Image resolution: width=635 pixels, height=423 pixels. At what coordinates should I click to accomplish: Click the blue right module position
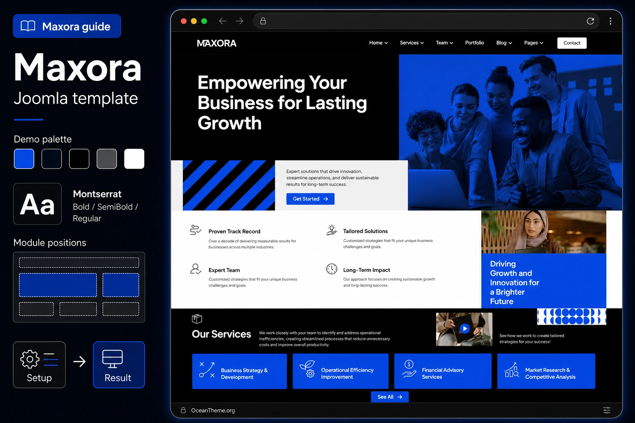point(121,285)
